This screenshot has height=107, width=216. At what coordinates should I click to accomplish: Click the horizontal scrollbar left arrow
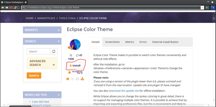[x=4, y=105]
